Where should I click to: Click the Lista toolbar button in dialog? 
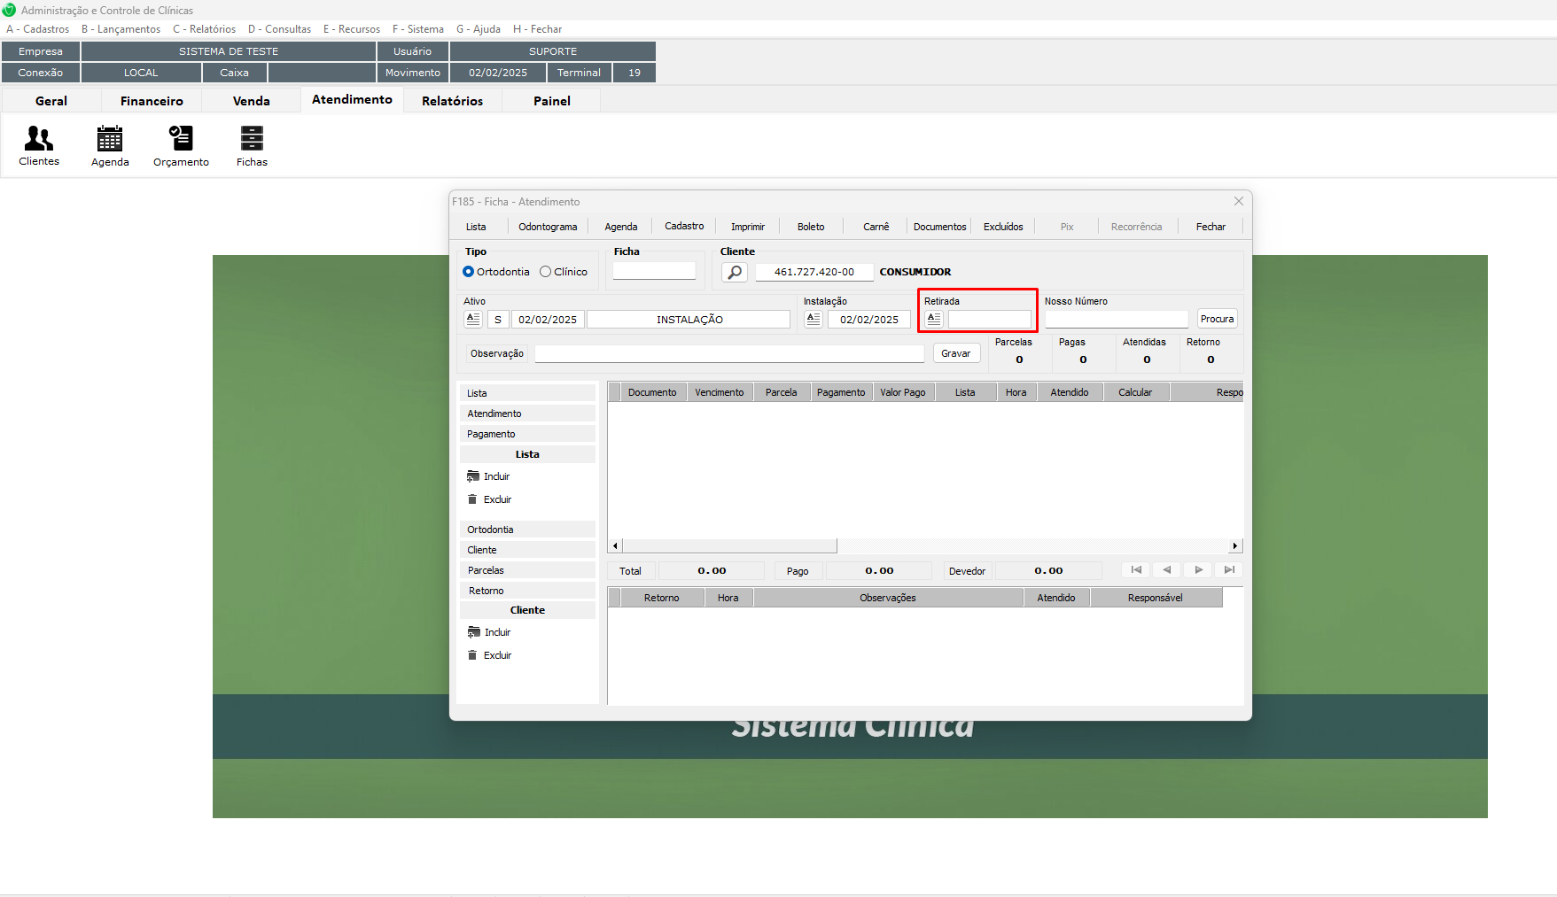pyautogui.click(x=476, y=227)
